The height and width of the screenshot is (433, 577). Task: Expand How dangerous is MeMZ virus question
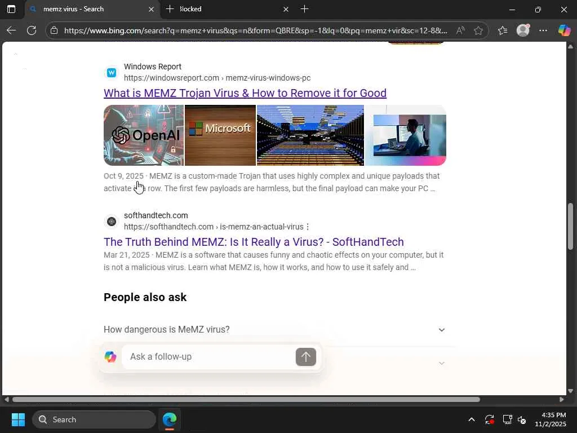tap(442, 329)
